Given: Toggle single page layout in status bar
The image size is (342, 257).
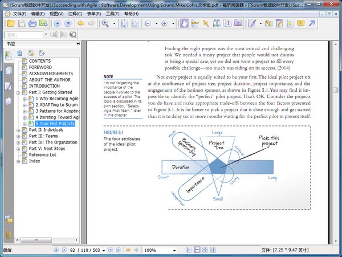Looking at the screenshot, I should (x=189, y=250).
